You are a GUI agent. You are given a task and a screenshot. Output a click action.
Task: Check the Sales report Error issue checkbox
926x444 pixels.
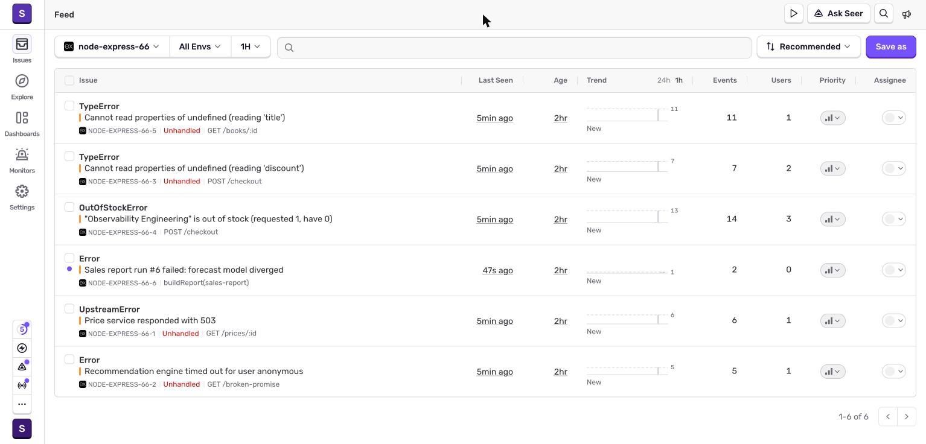[69, 258]
